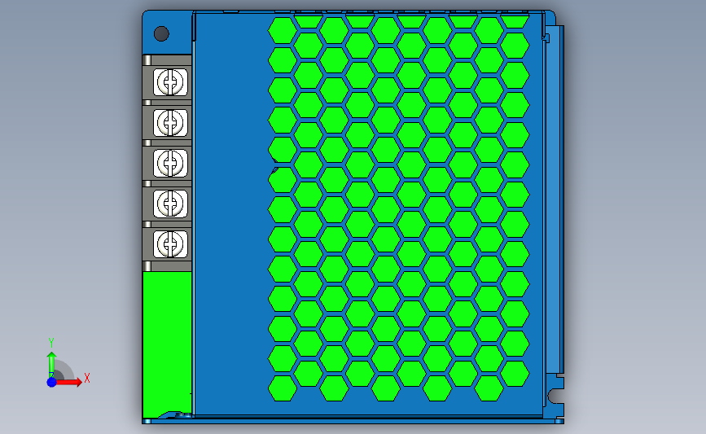Select the middle terminal screw of the five
The width and height of the screenshot is (706, 434).
click(x=170, y=163)
